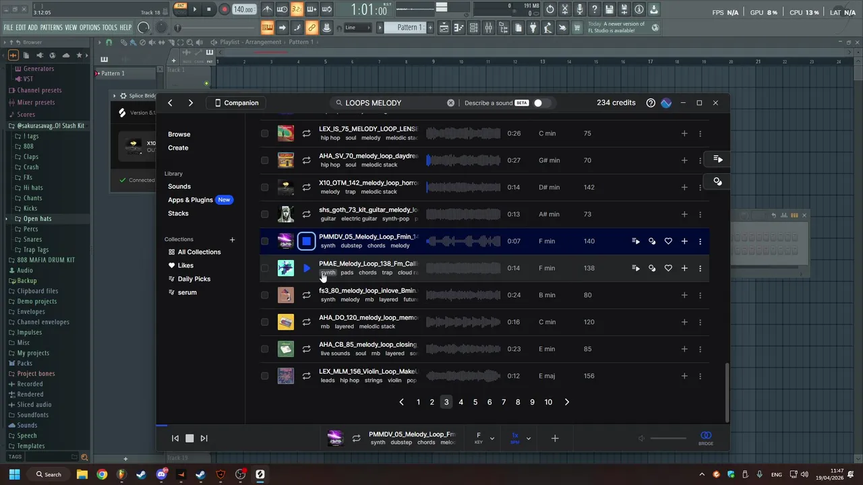The image size is (863, 485).
Task: Click the Companion button in Splice header
Action: click(236, 103)
